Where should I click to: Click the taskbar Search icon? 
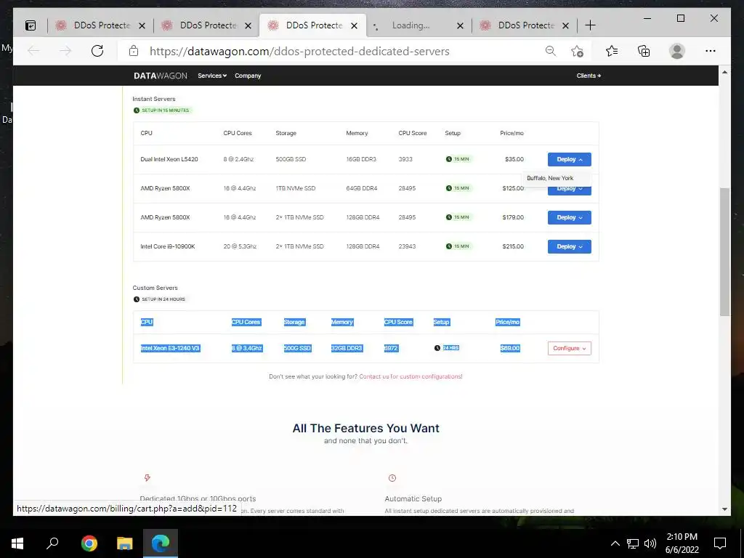[x=52, y=543]
